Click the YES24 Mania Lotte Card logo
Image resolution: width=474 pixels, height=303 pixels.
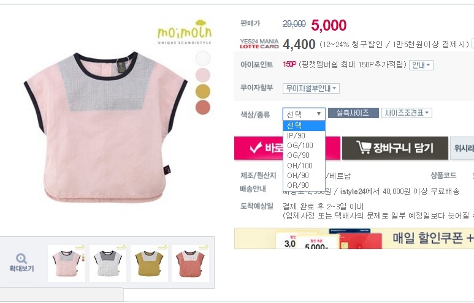[259, 43]
